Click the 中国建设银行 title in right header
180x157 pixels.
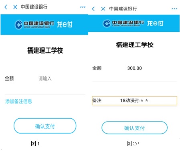123,9
